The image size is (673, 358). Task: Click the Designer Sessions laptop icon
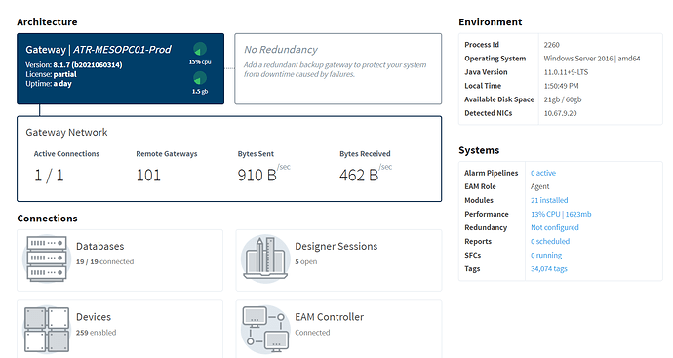point(265,259)
